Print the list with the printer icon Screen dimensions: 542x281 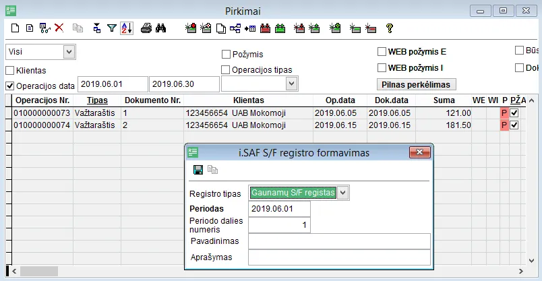(x=146, y=28)
